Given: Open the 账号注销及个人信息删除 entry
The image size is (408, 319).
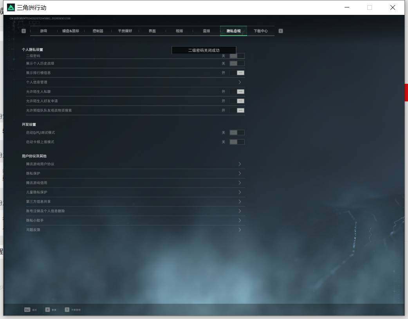Looking at the screenshot, I should 135,211.
